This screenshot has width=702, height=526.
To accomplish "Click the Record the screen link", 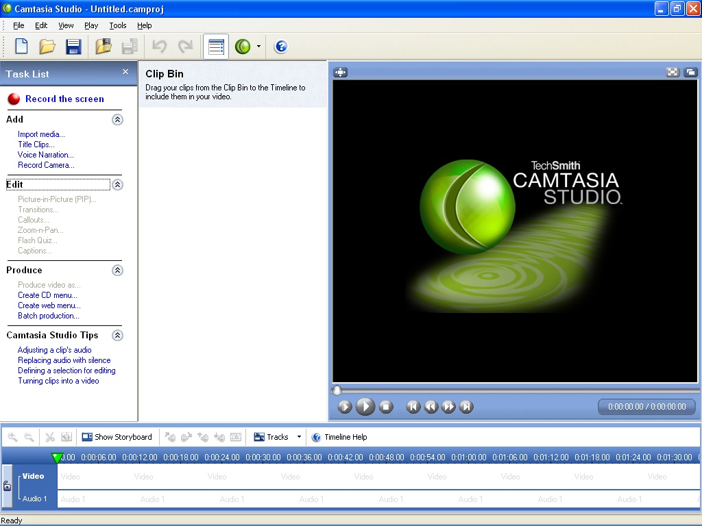I will [64, 99].
